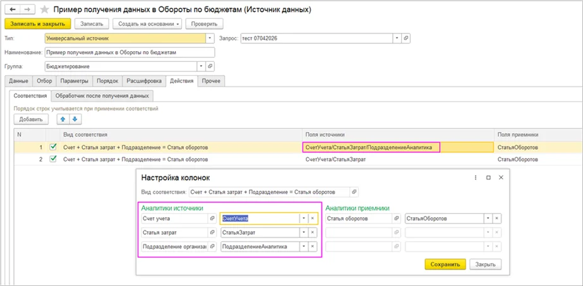Click the Поля источники column header

click(398, 134)
